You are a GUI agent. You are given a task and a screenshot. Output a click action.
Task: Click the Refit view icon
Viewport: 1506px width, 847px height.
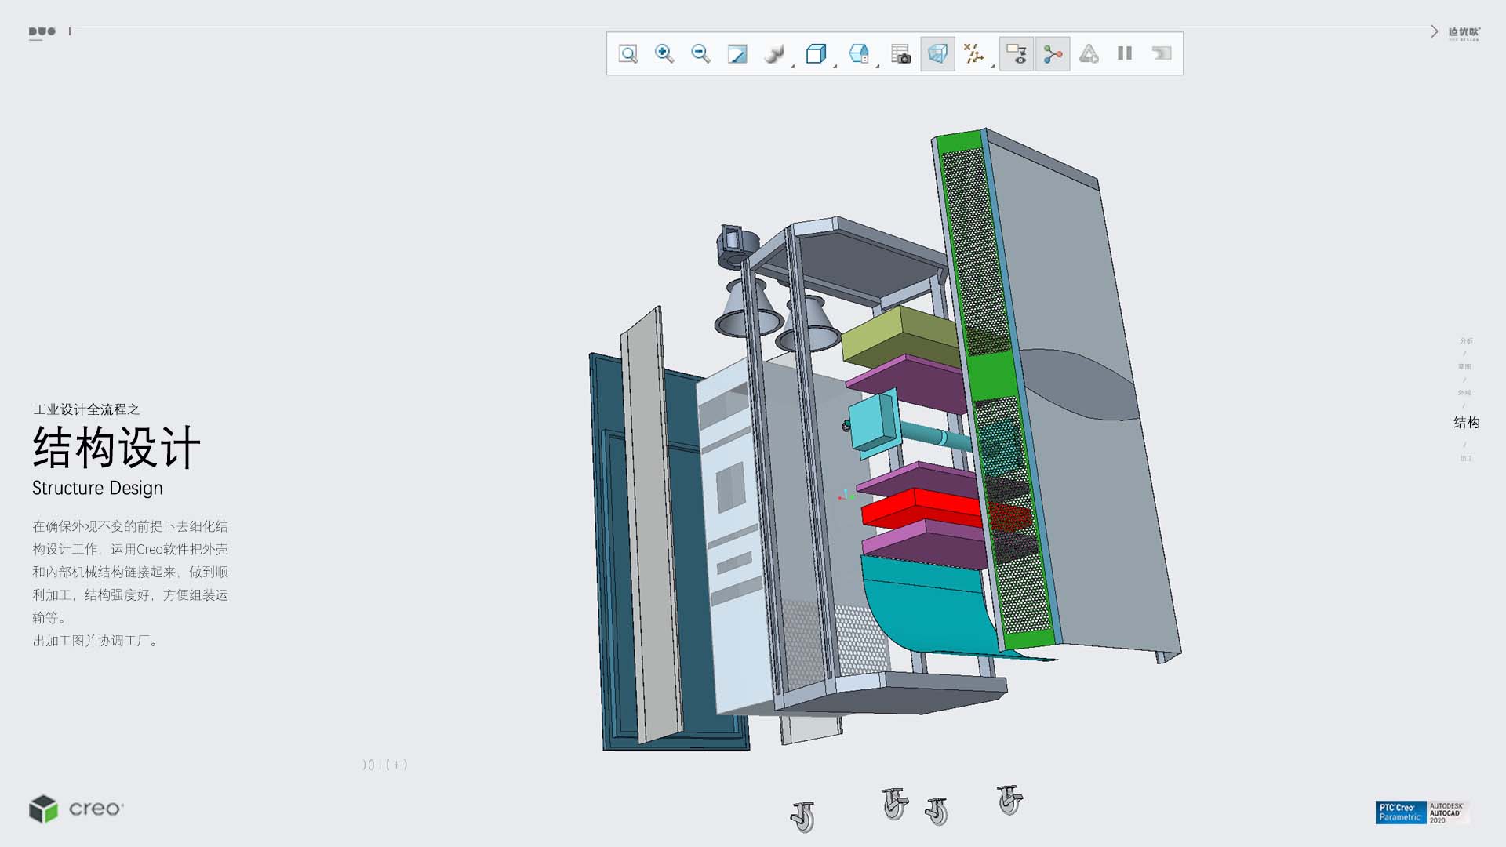point(628,54)
